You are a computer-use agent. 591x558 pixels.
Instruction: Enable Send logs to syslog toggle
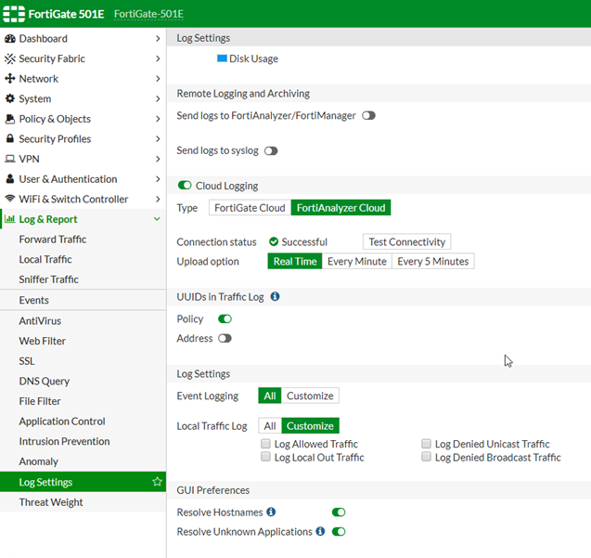pos(271,150)
